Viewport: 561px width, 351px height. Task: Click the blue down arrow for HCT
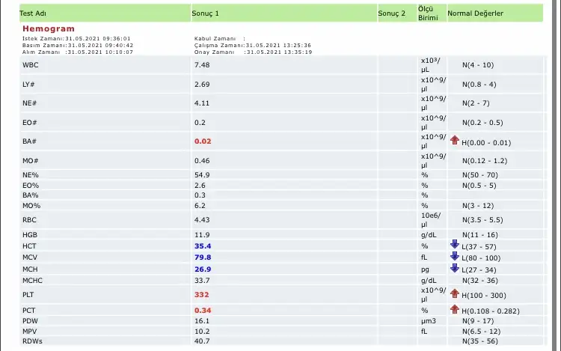pyautogui.click(x=454, y=245)
